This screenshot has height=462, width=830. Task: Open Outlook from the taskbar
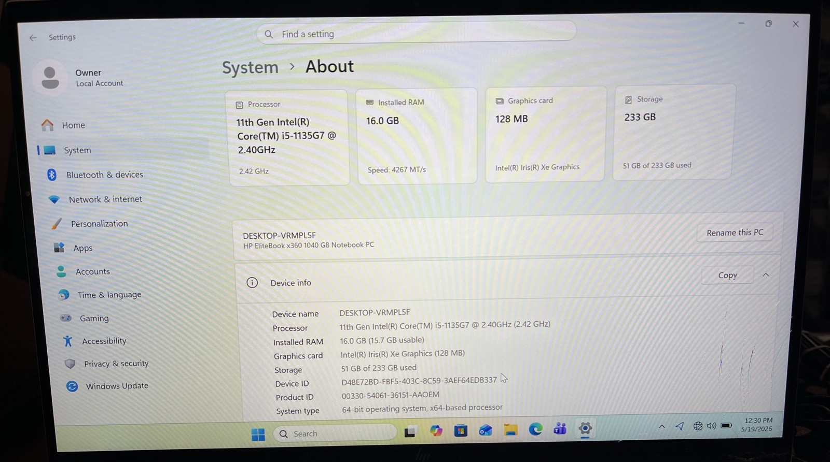pyautogui.click(x=486, y=430)
